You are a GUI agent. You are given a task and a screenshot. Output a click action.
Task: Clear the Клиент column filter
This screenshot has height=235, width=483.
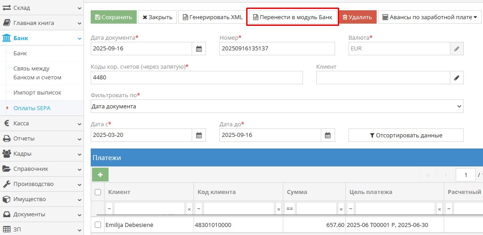pyautogui.click(x=189, y=209)
